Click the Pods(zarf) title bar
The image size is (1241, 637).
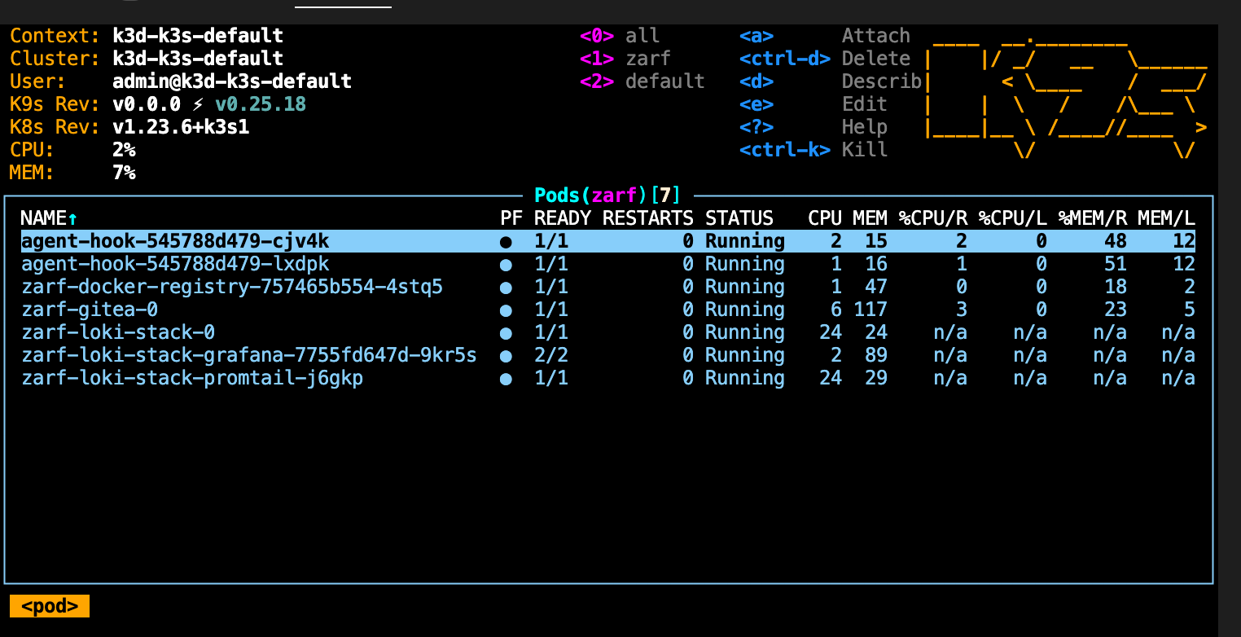(x=607, y=195)
